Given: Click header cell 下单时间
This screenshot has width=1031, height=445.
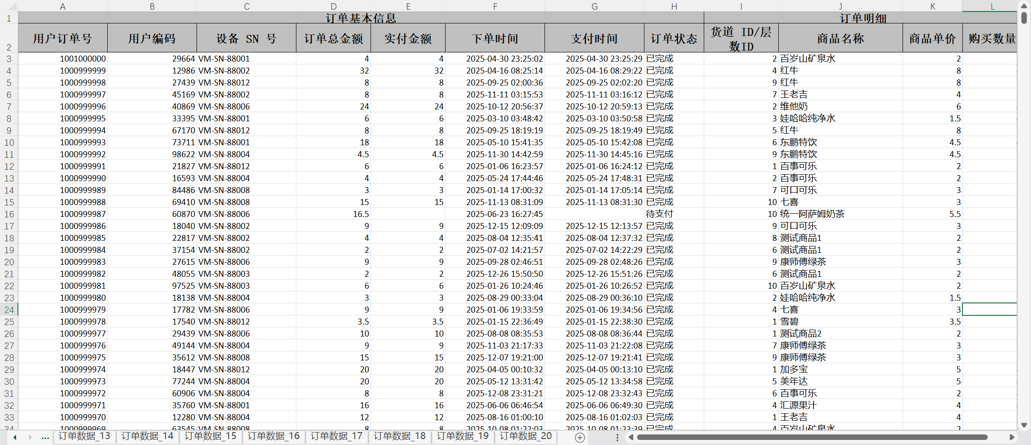Looking at the screenshot, I should [495, 38].
